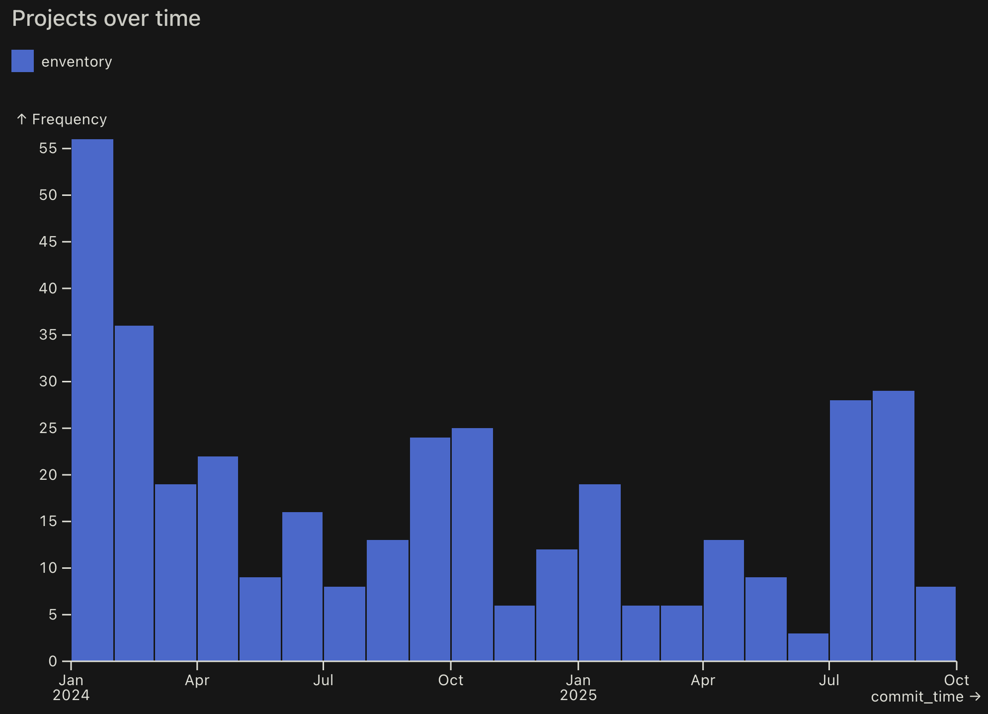988x714 pixels.
Task: Click the shortest bar before Jul 2025
Action: [808, 647]
